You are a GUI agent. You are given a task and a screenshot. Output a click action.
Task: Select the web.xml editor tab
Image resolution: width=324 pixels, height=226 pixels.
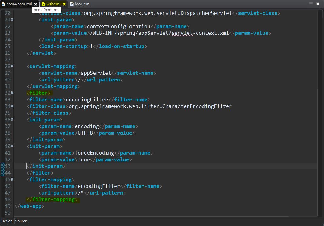click(54, 4)
